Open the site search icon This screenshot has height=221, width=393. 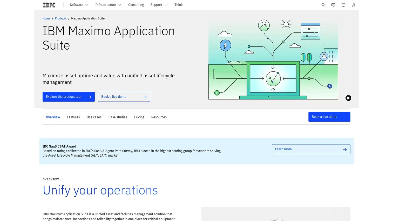323,5
